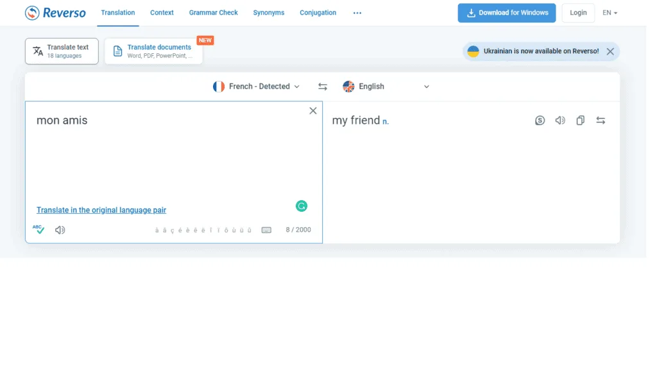Open the virtual keyboard
The height and width of the screenshot is (385, 657).
coord(266,230)
